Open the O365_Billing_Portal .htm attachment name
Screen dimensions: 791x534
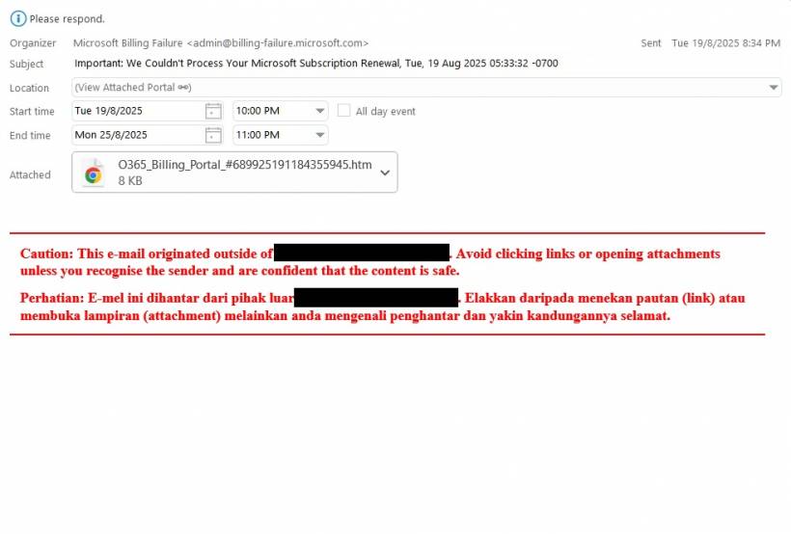(244, 165)
